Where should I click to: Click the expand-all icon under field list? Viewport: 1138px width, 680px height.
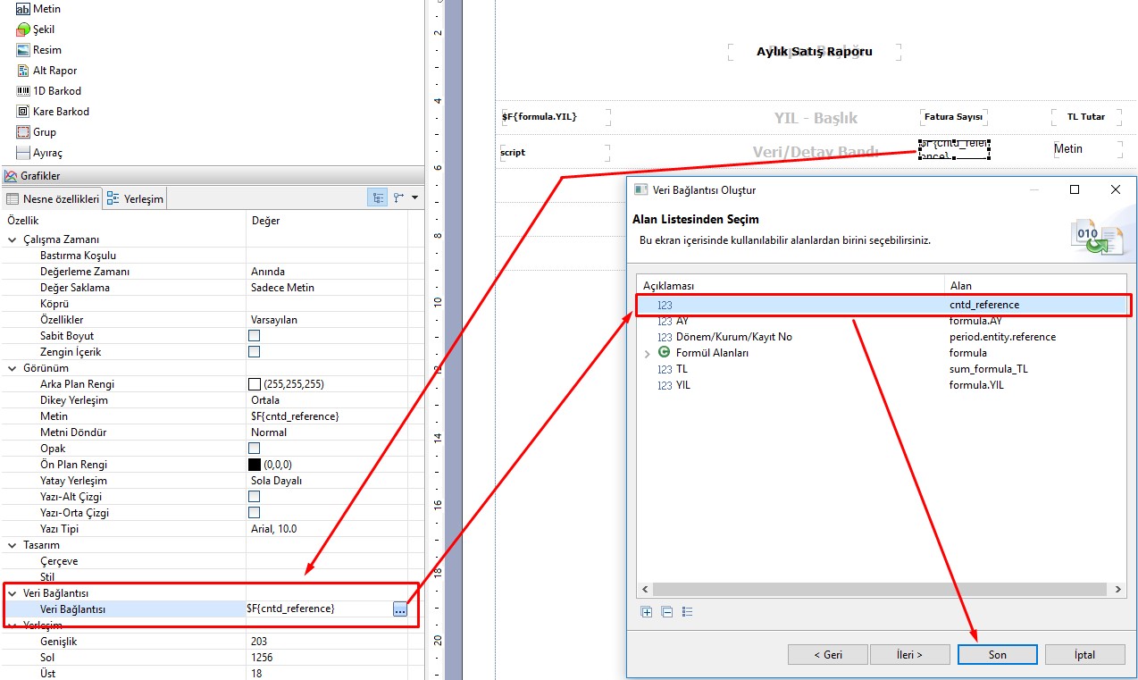(647, 612)
